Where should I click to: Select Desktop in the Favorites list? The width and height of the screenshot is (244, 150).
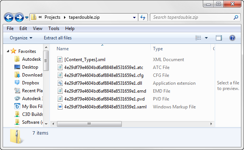point(30,67)
